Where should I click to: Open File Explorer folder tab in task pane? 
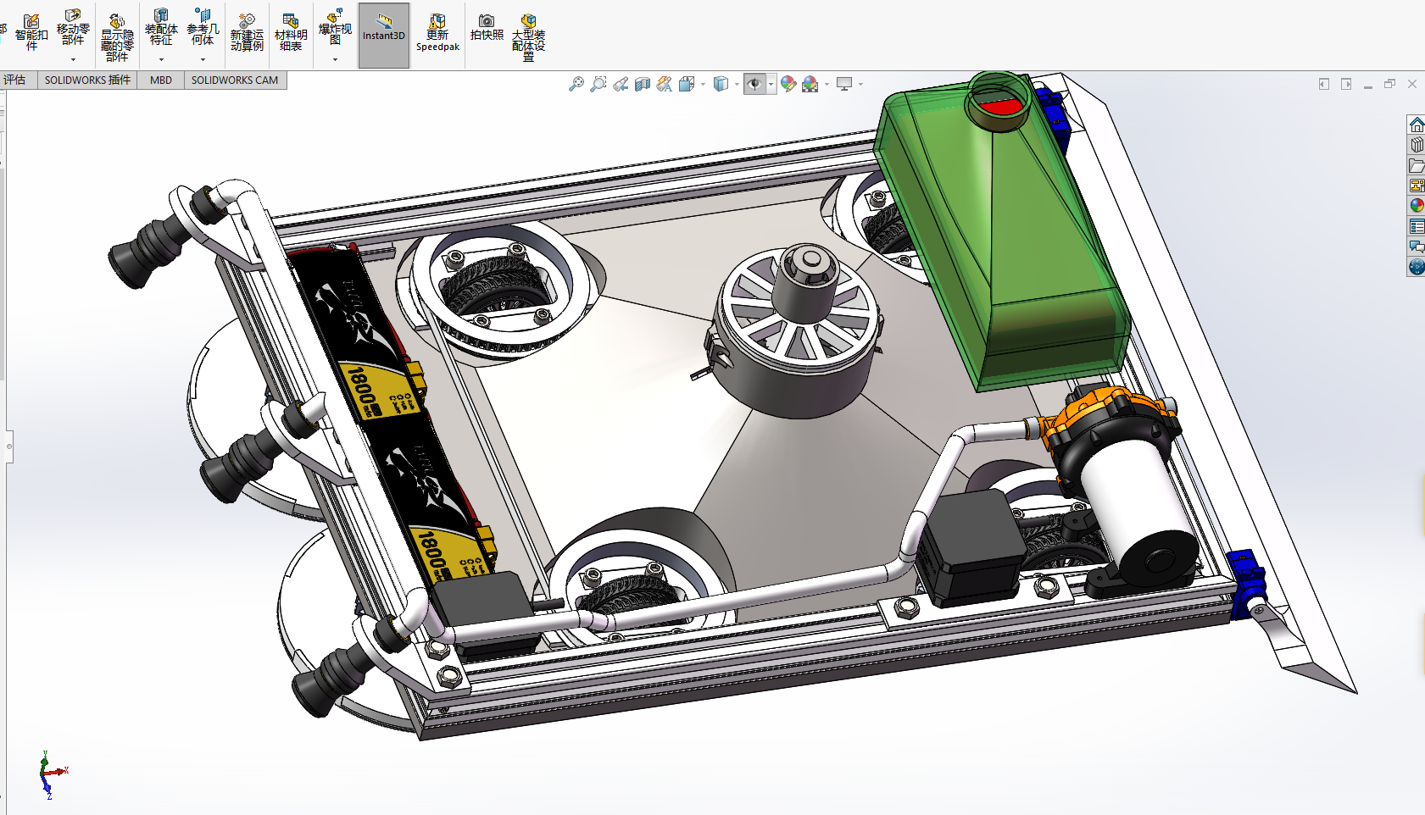click(1417, 165)
